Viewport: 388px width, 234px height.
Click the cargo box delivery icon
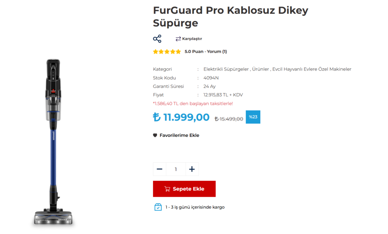tap(158, 207)
